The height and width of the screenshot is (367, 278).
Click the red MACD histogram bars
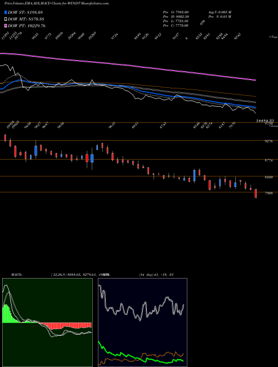66,325
